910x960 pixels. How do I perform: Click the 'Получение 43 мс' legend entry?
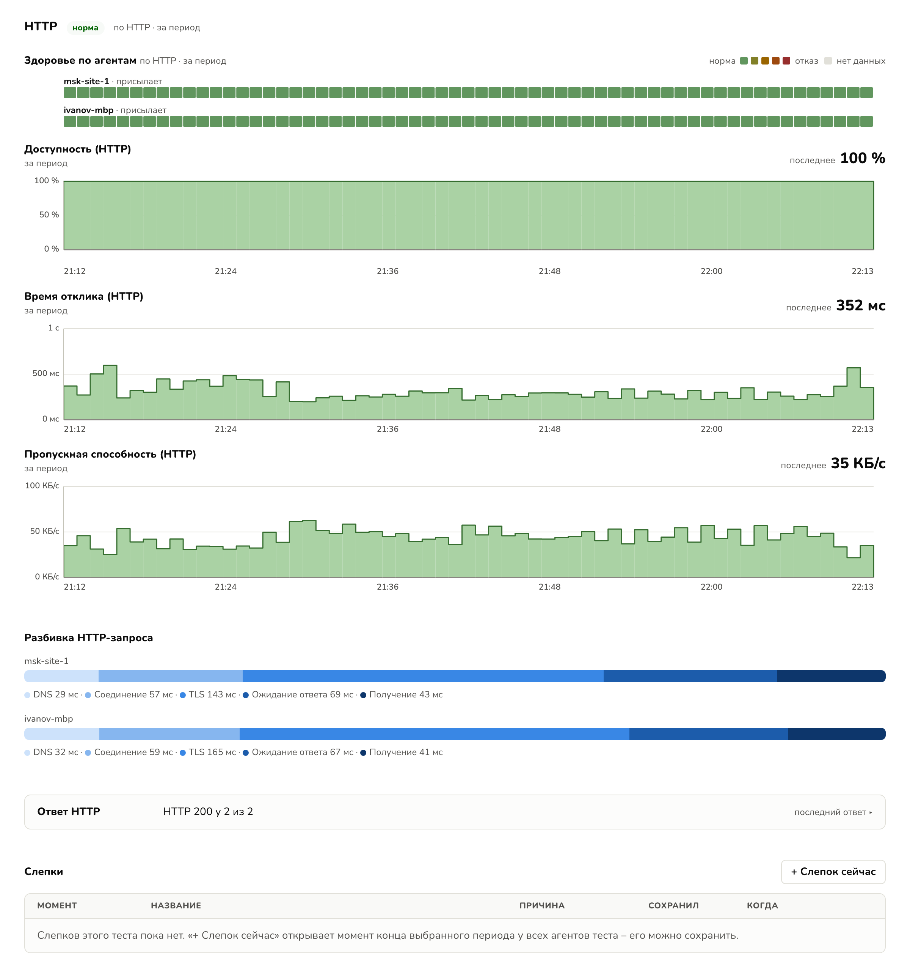tap(401, 694)
